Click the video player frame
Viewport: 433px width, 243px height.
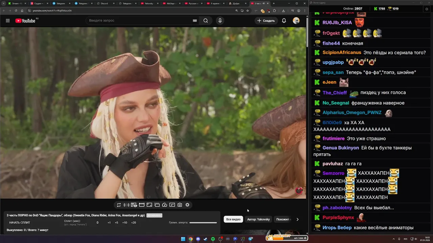[153, 113]
